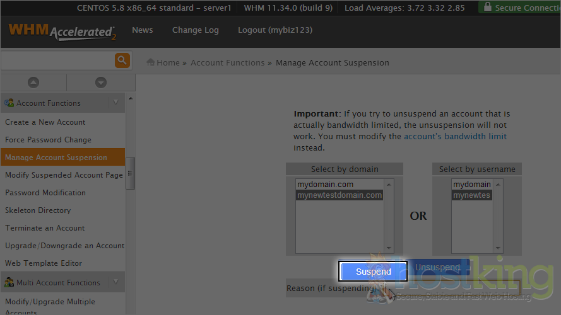This screenshot has height=315, width=561.
Task: Click the sidebar scroll-down arrow icon
Action: [x=100, y=83]
